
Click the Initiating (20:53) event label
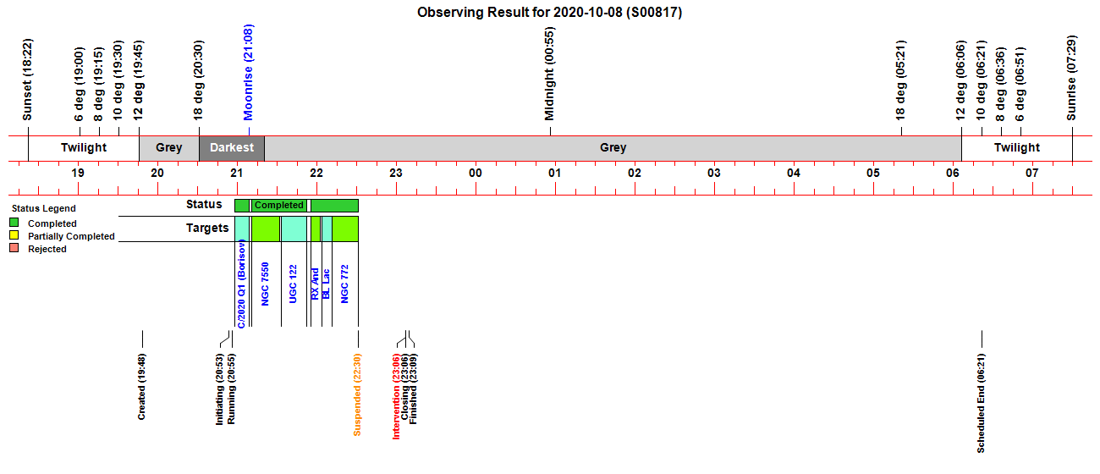point(220,389)
